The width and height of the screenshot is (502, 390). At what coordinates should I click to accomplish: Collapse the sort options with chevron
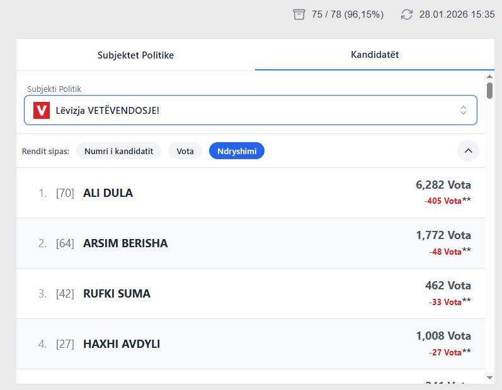468,151
